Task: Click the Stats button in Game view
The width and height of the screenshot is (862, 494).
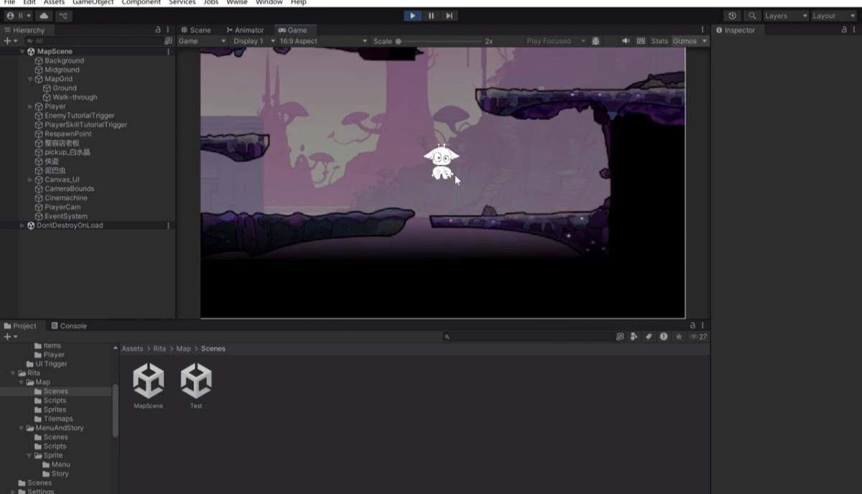Action: 659,42
